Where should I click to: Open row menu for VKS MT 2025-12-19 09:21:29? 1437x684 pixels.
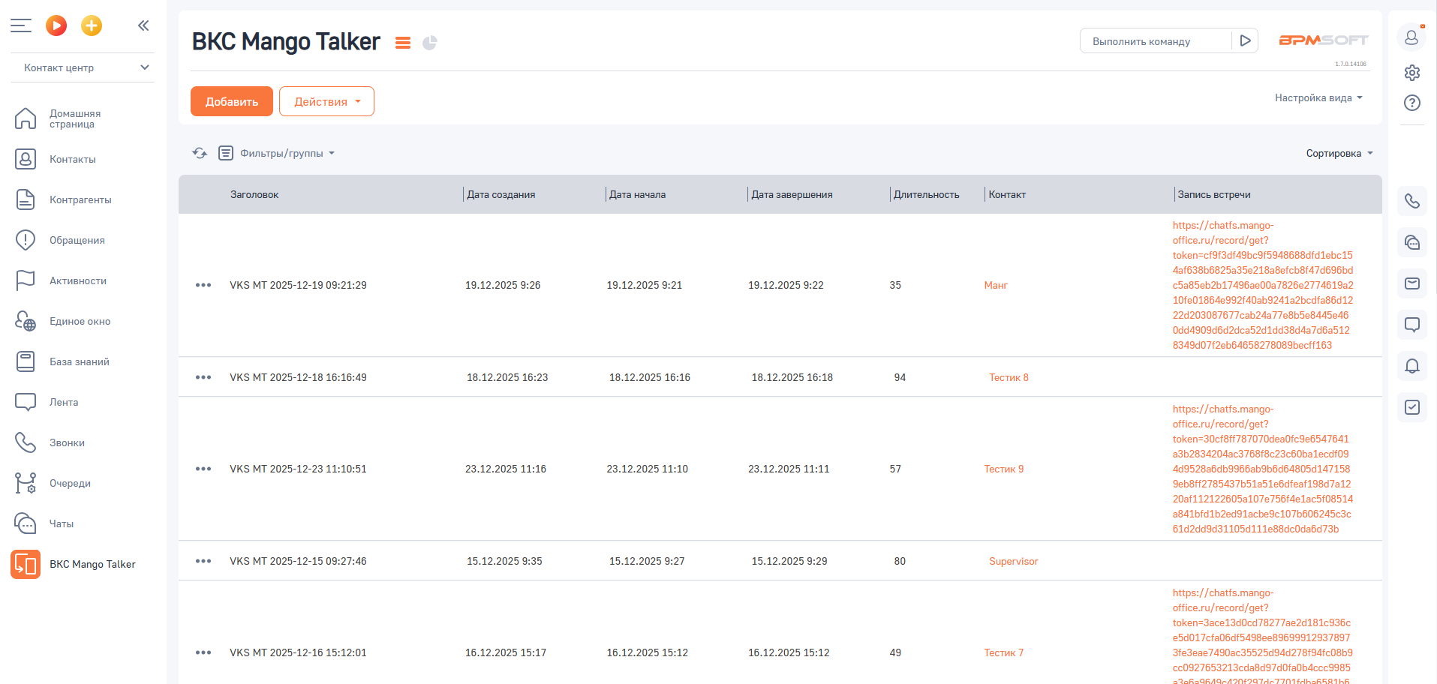click(x=203, y=285)
